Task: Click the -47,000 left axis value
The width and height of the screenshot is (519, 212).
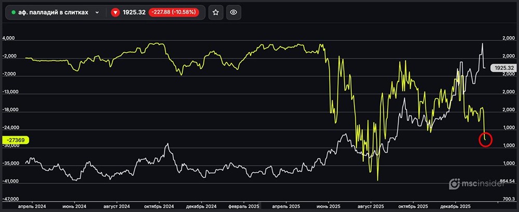Action: pyautogui.click(x=10, y=199)
